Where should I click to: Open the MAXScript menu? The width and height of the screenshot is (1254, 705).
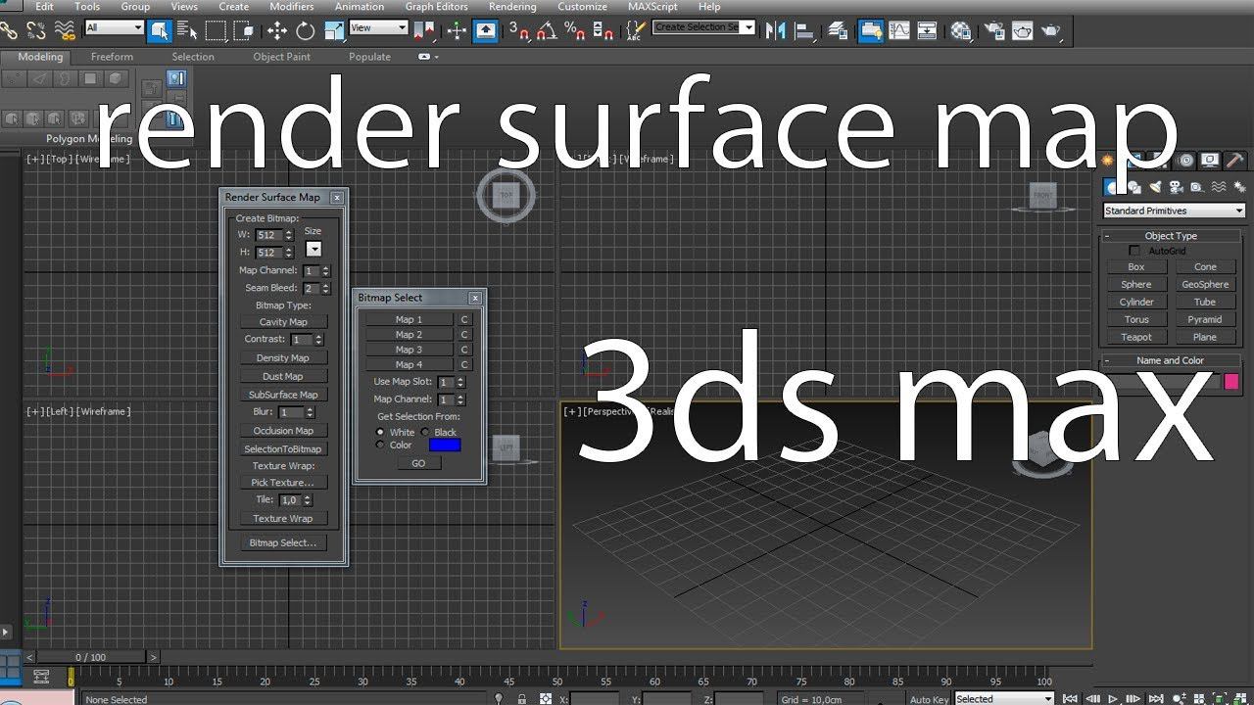(652, 7)
